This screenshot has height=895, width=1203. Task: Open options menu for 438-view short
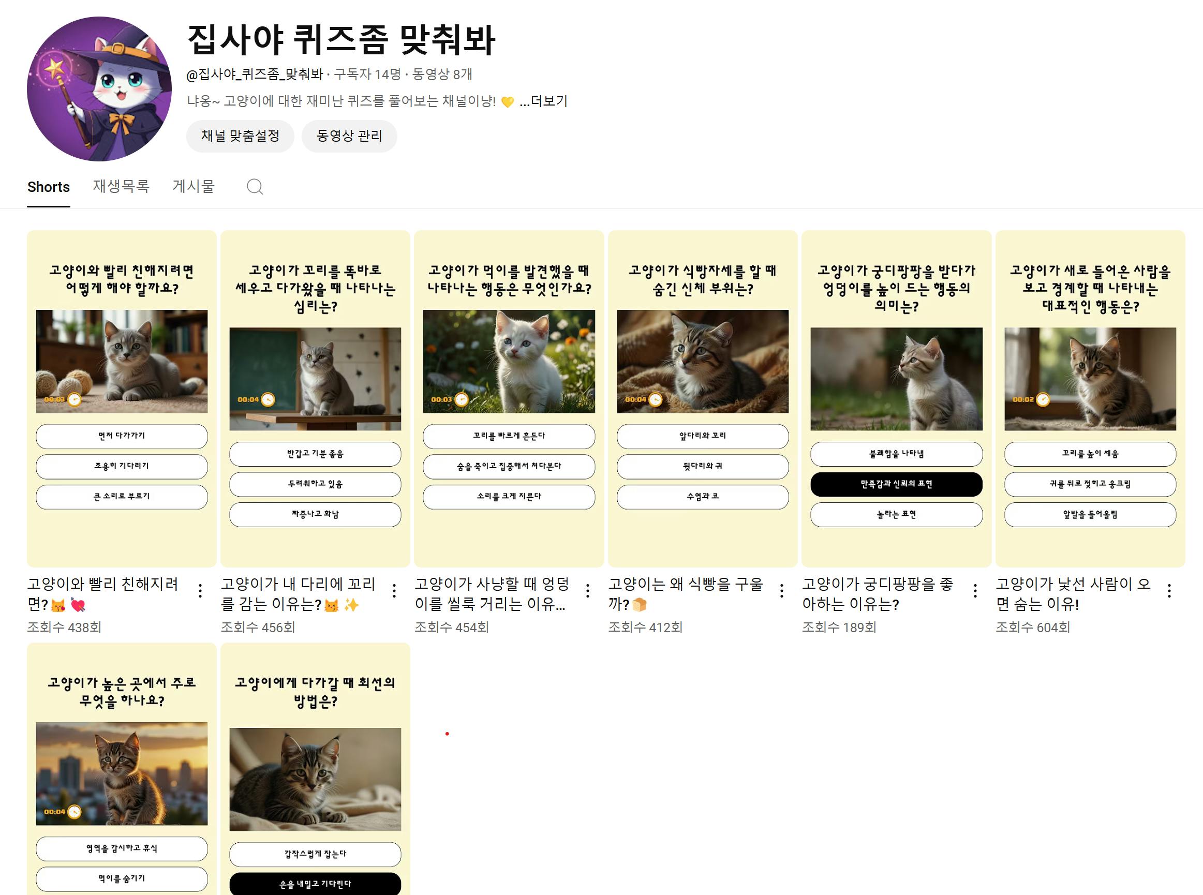(x=201, y=590)
